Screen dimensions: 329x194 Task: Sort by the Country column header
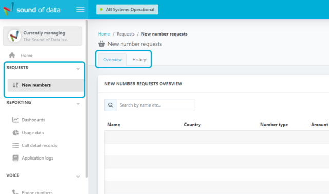point(192,125)
